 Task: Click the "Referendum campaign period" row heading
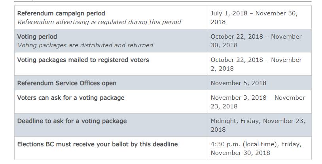pos(61,13)
